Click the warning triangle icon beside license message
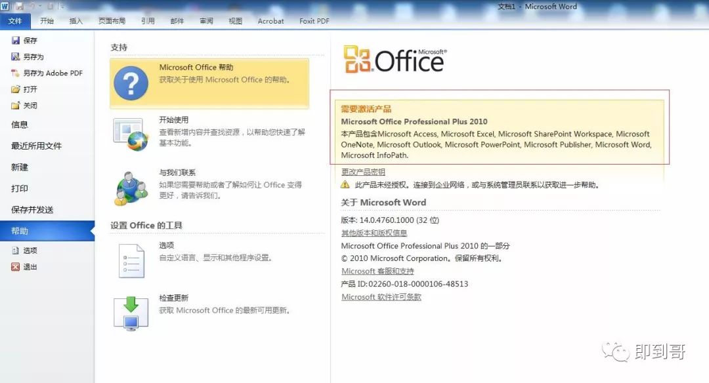 (x=345, y=184)
